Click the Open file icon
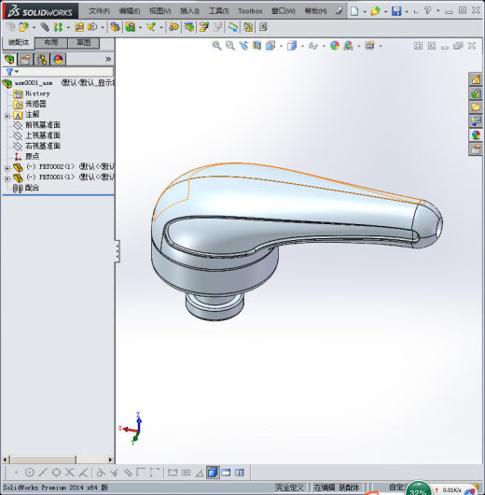Viewport: 485px width, 495px height. tap(375, 11)
